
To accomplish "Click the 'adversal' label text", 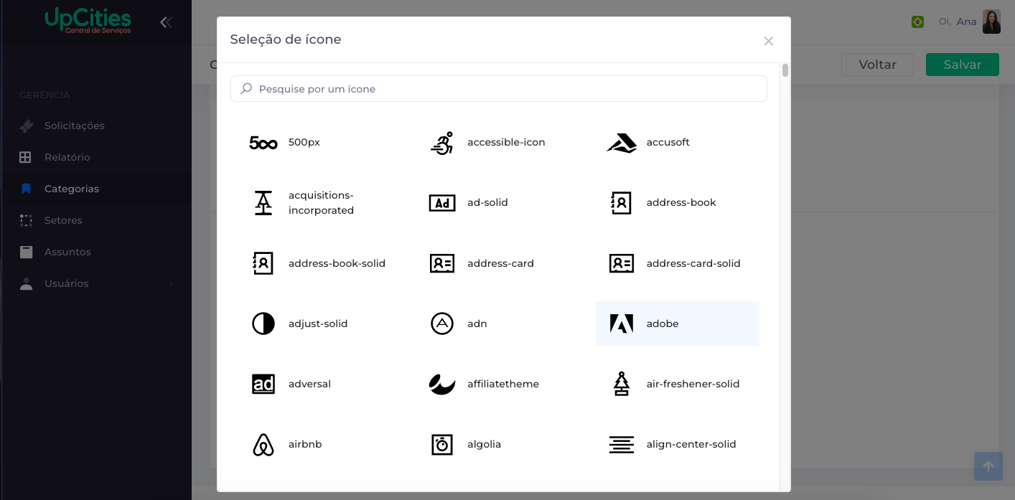I will pos(309,384).
